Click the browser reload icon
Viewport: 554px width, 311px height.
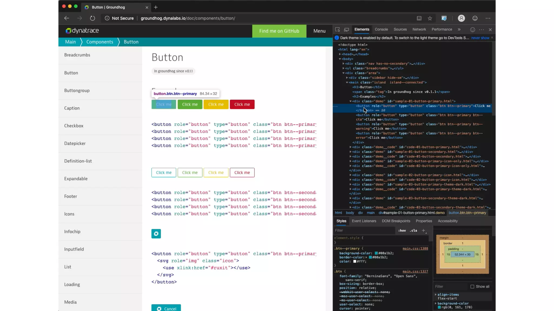tap(93, 18)
